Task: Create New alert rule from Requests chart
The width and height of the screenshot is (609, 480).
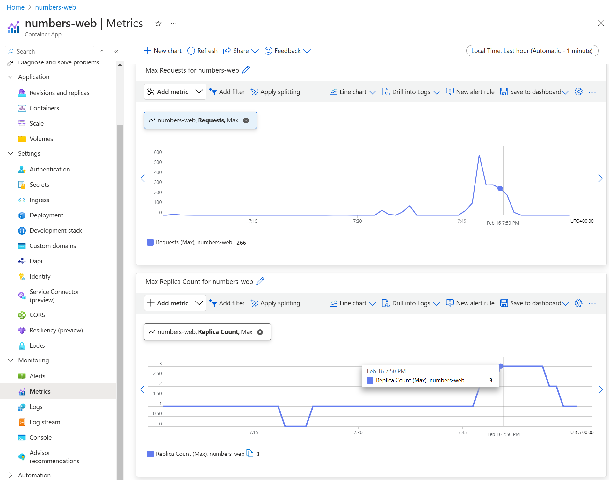Action: (470, 92)
